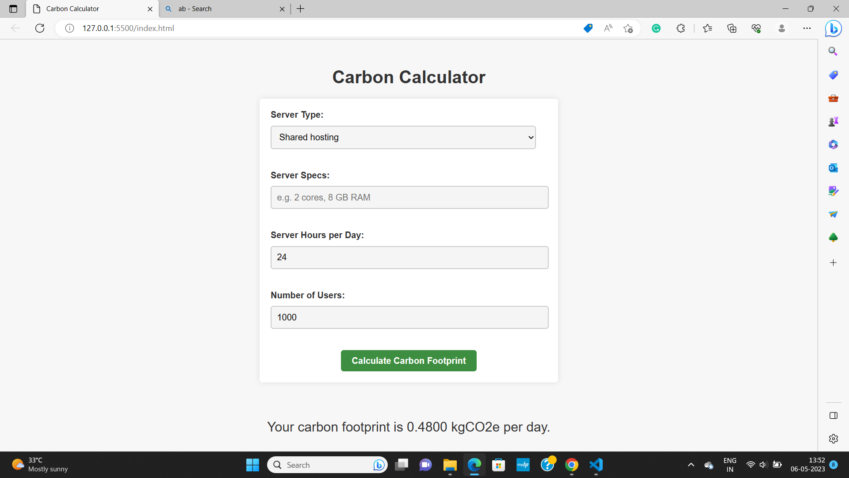
Task: Open the Settings and more menu
Action: tap(807, 28)
